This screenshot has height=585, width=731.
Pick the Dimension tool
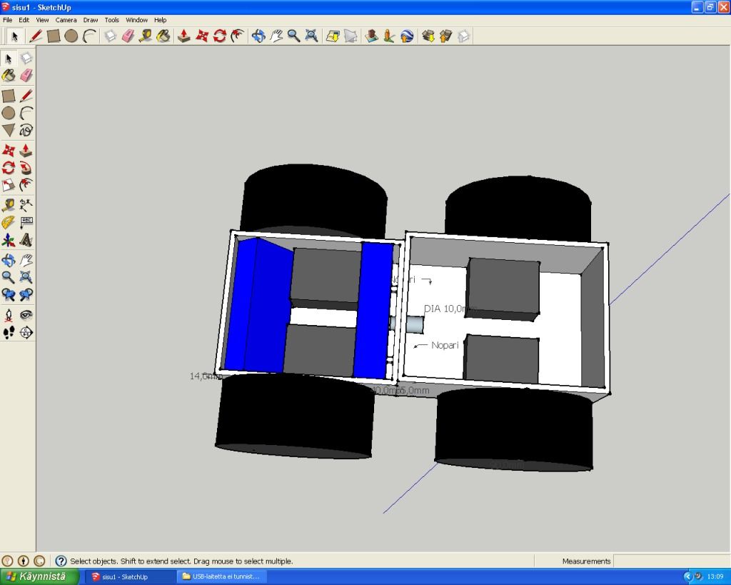[26, 205]
